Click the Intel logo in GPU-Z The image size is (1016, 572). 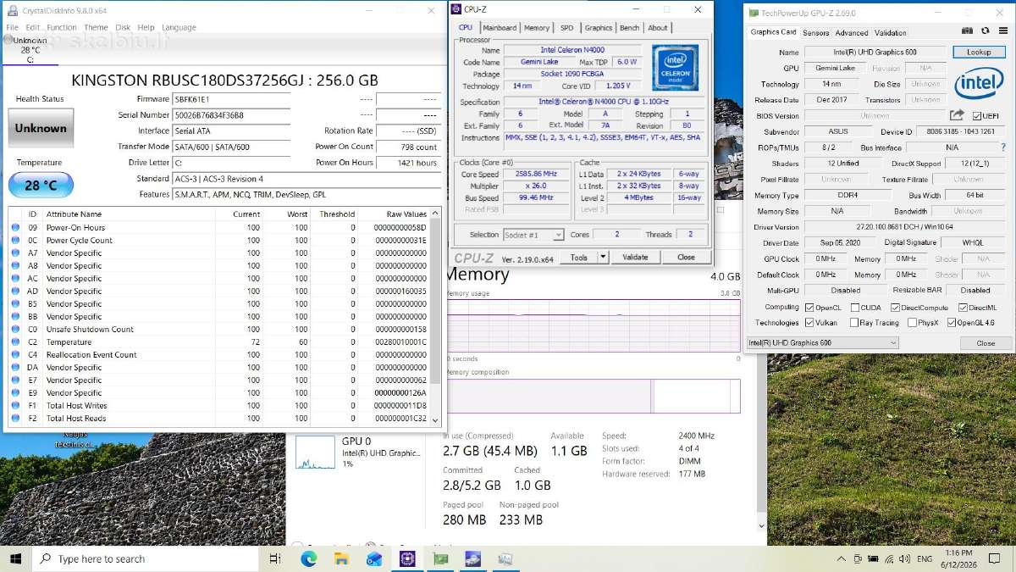(x=980, y=85)
